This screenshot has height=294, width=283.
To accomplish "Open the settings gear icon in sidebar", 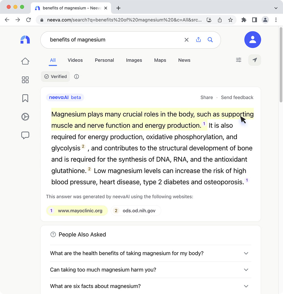I will click(25, 117).
